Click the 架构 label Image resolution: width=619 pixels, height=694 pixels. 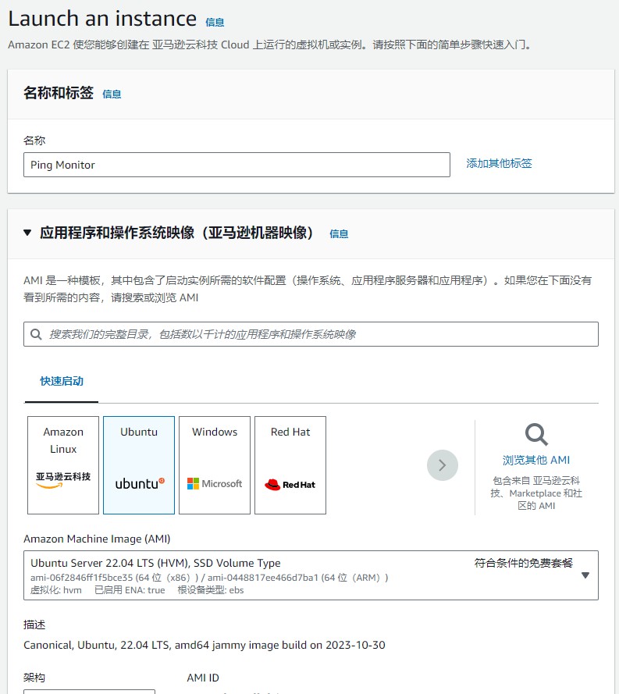34,678
